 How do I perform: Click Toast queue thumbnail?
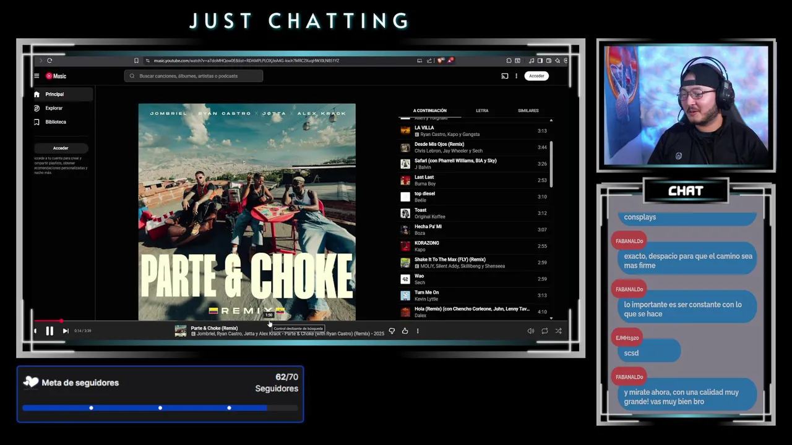pos(405,213)
